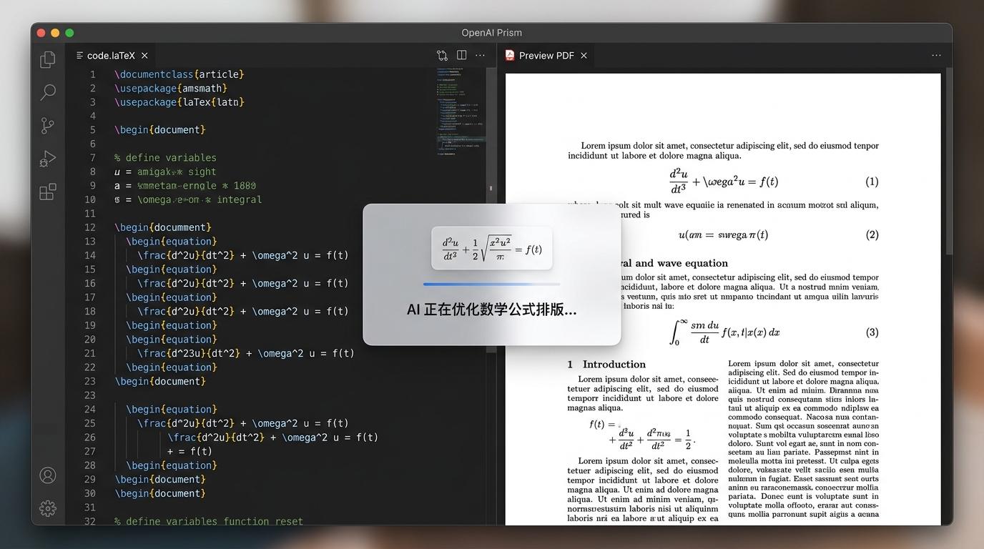984x549 pixels.
Task: Open the Run and Debug view
Action: 48,159
